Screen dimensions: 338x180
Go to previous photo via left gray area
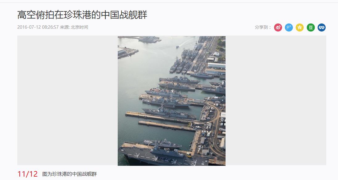pos(67,101)
